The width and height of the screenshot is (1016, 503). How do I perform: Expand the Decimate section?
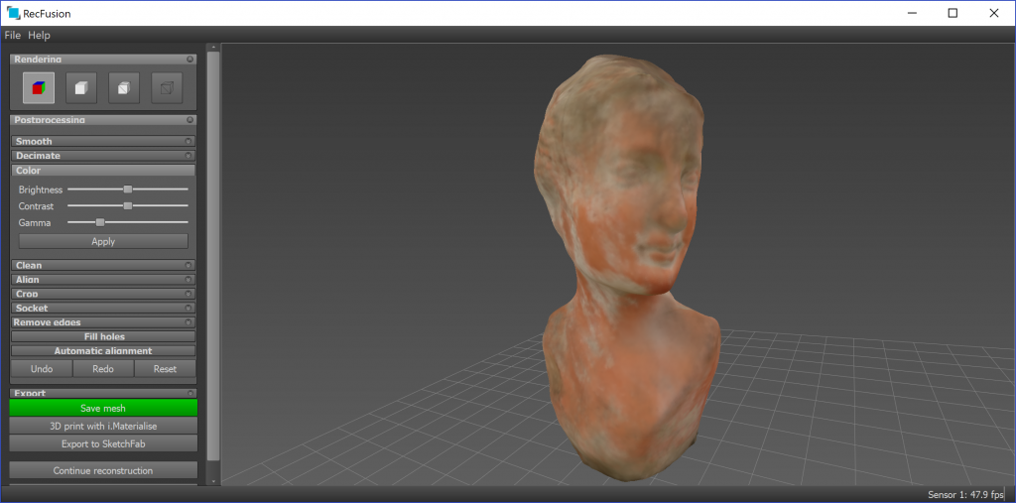point(103,156)
